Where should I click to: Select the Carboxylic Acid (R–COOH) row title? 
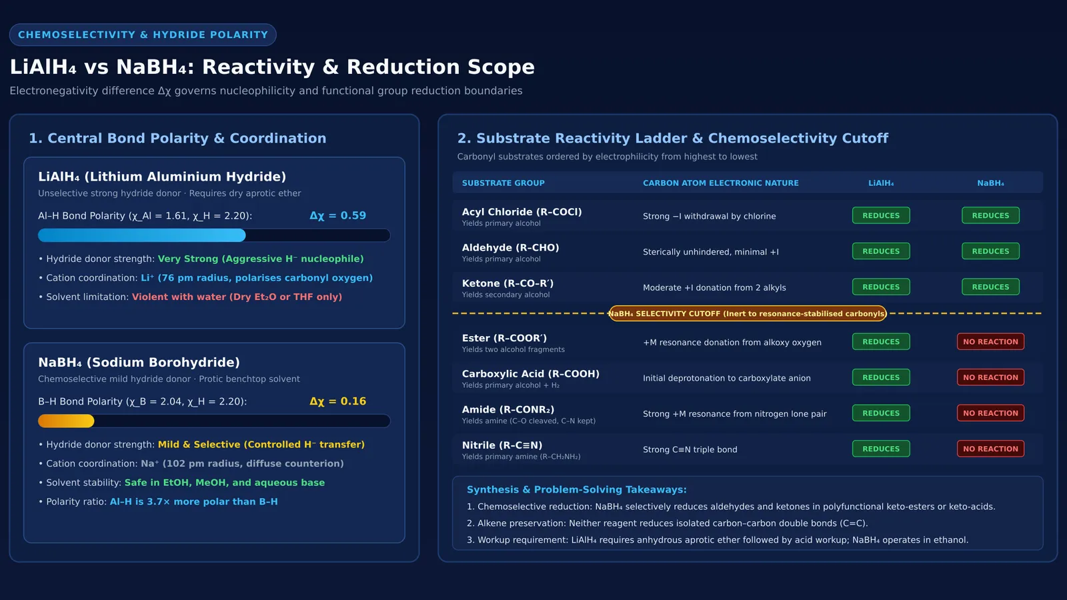click(x=530, y=374)
